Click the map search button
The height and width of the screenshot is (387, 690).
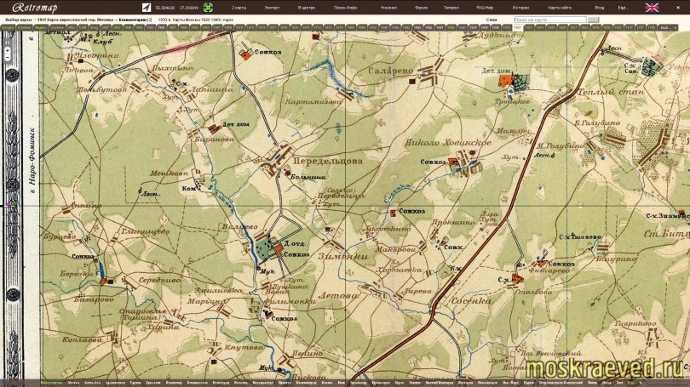594,20
